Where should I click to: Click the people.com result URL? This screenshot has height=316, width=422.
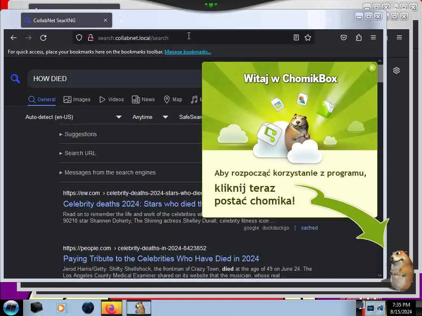click(135, 248)
